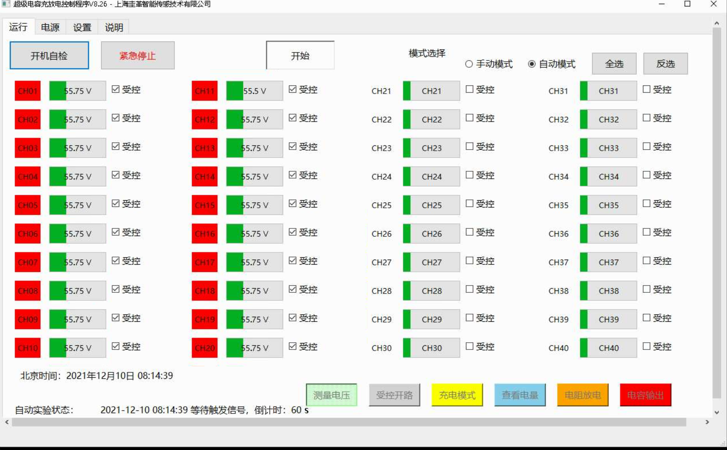Click the gray 受控开路 button

(x=394, y=395)
